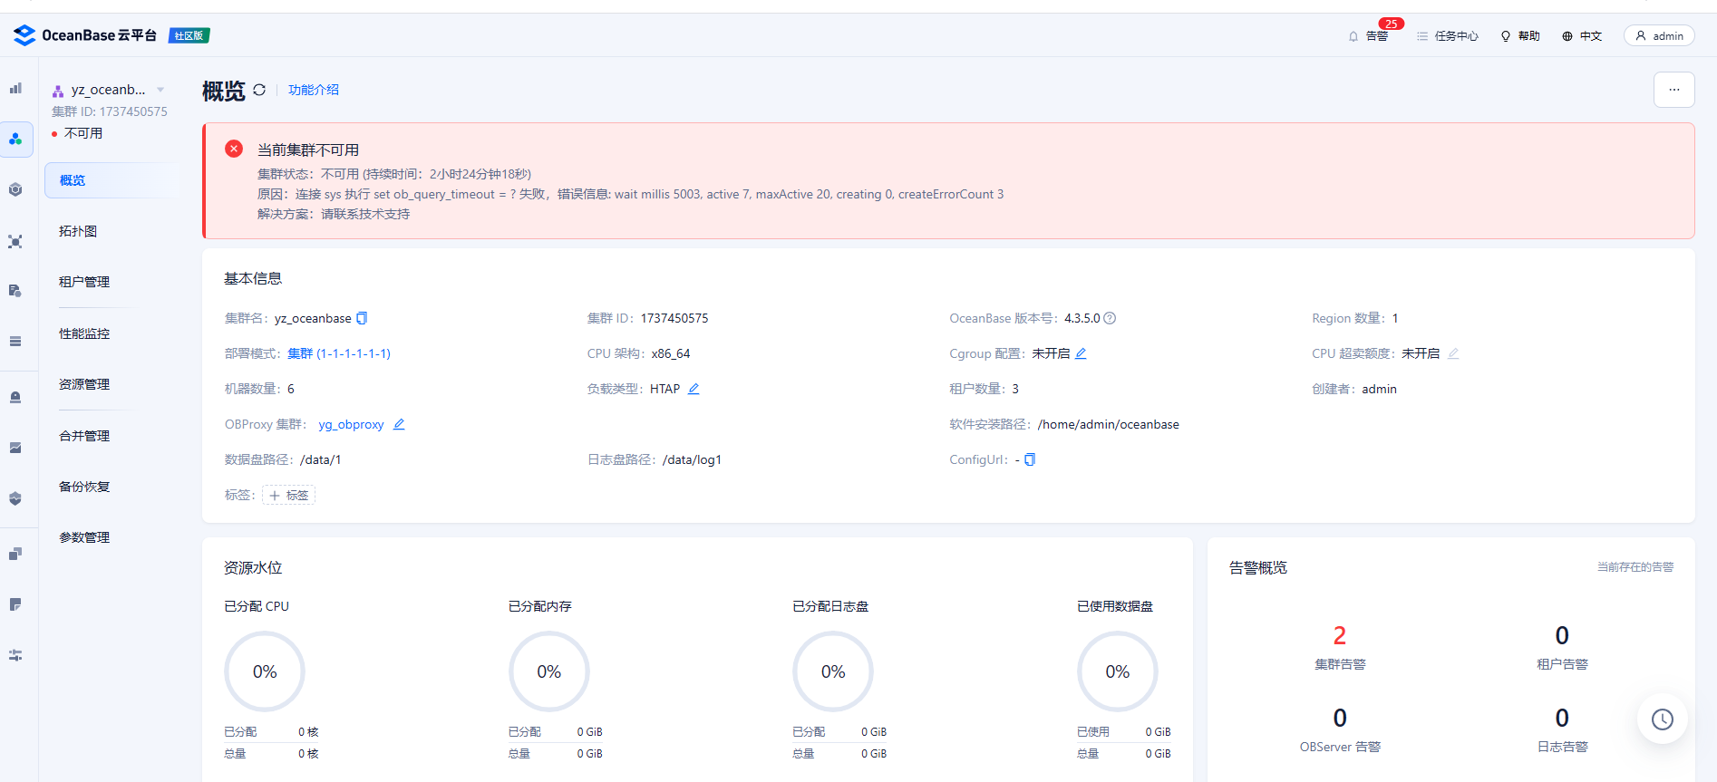Edit the CPU oversell quota setting
This screenshot has height=782, width=1717.
(x=1453, y=353)
